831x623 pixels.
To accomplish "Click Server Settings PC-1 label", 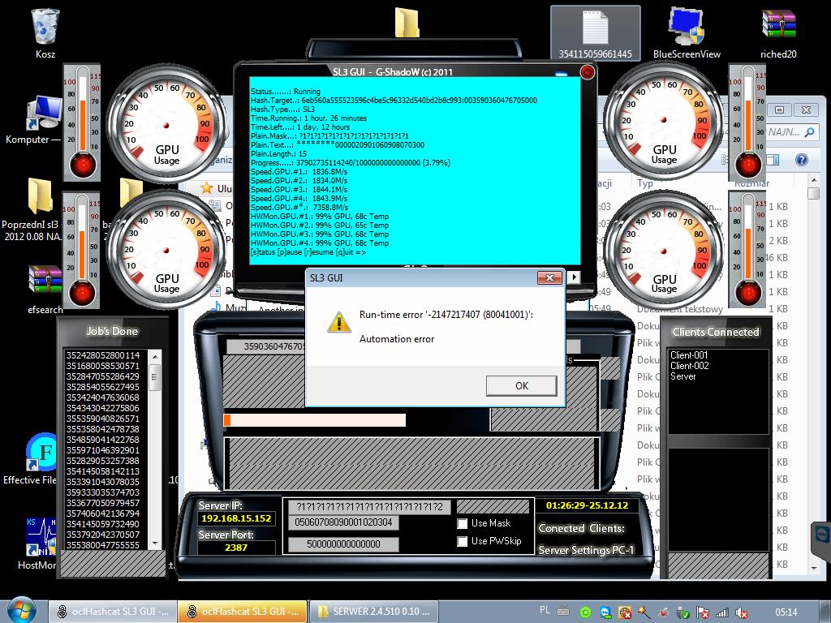I will pos(586,550).
